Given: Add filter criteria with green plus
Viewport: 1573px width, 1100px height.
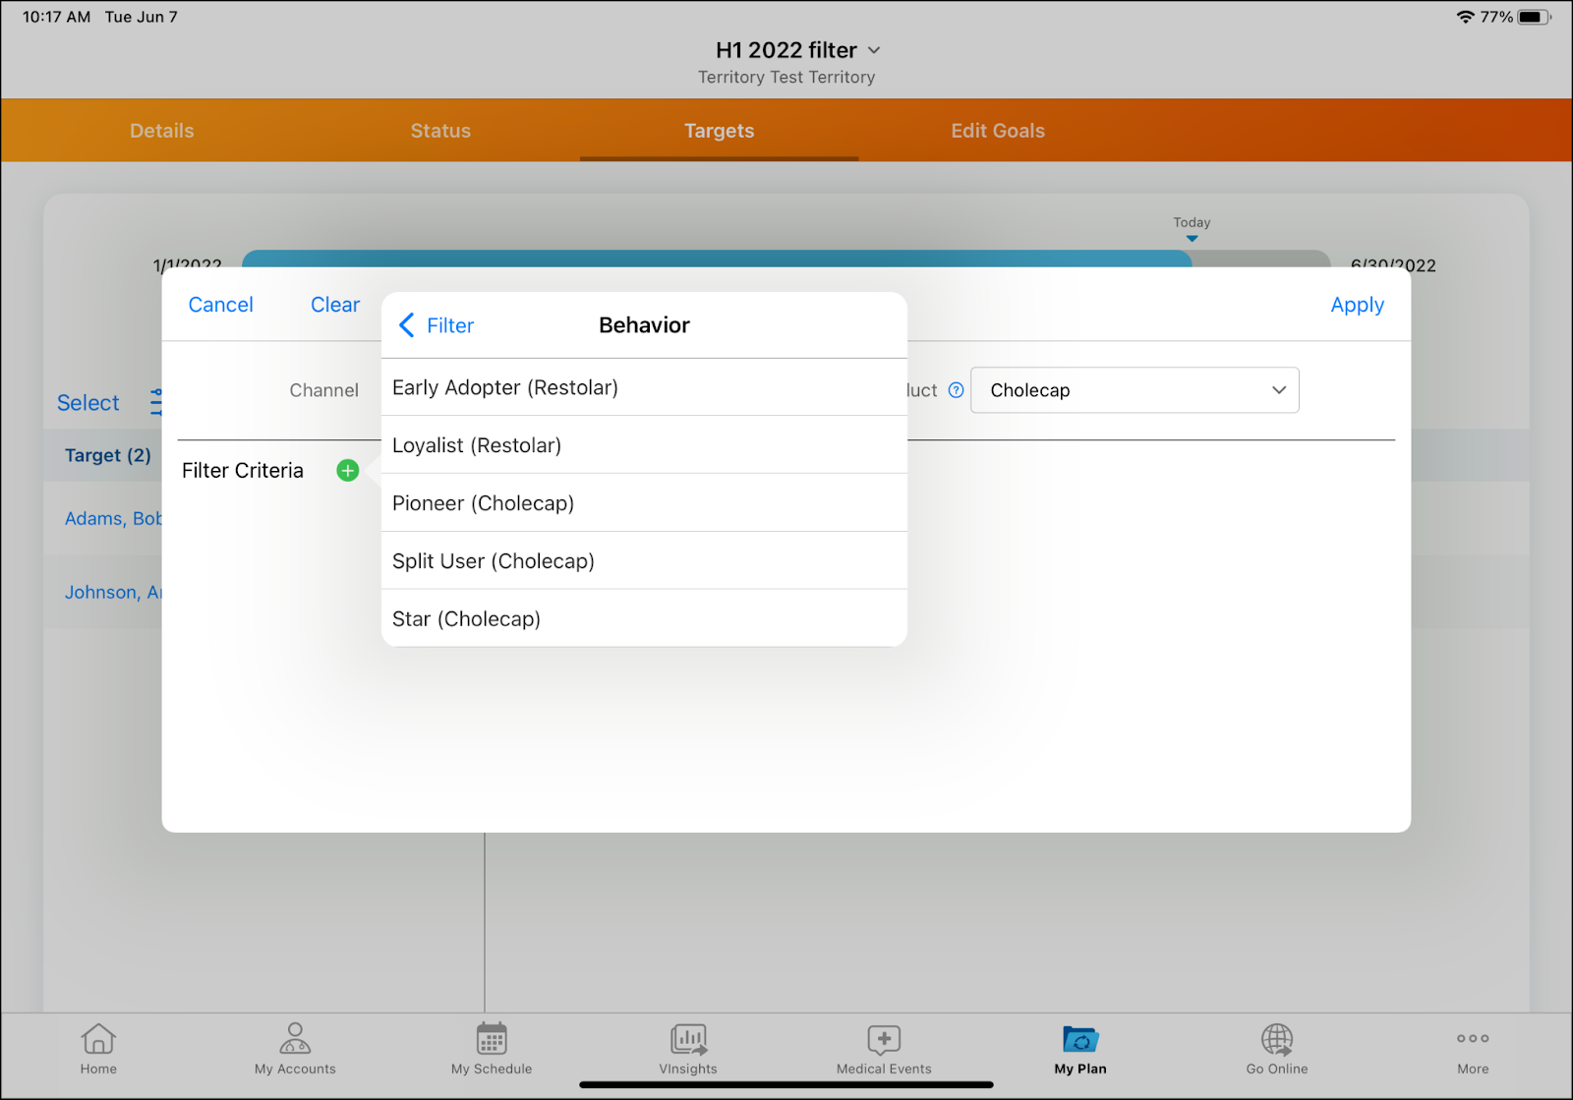Looking at the screenshot, I should pyautogui.click(x=348, y=471).
